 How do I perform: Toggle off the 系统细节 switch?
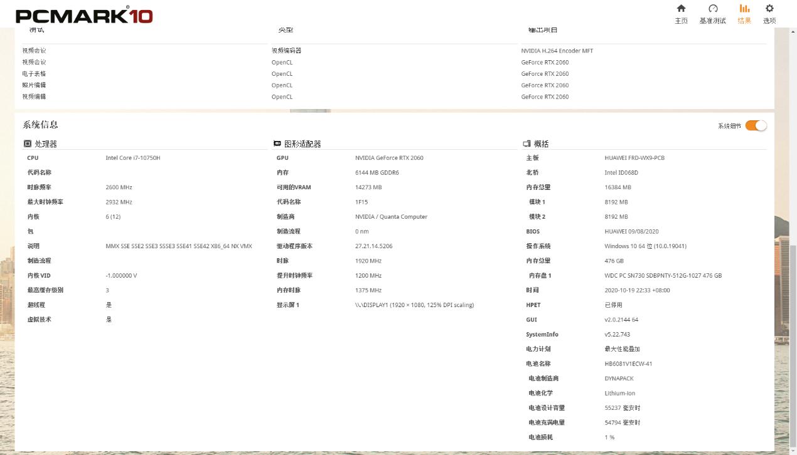pos(756,125)
